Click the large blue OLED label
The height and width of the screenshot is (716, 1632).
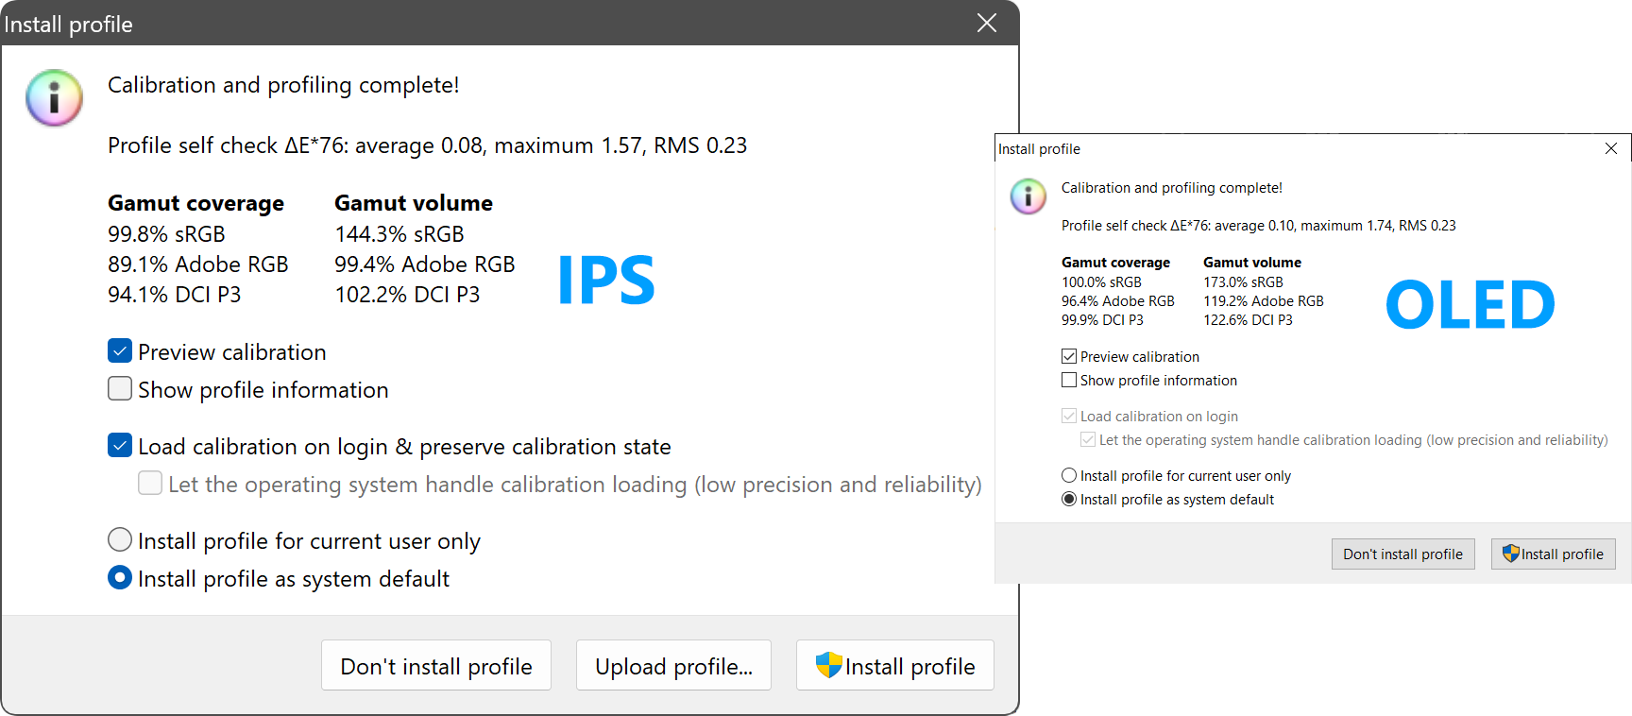click(1469, 305)
